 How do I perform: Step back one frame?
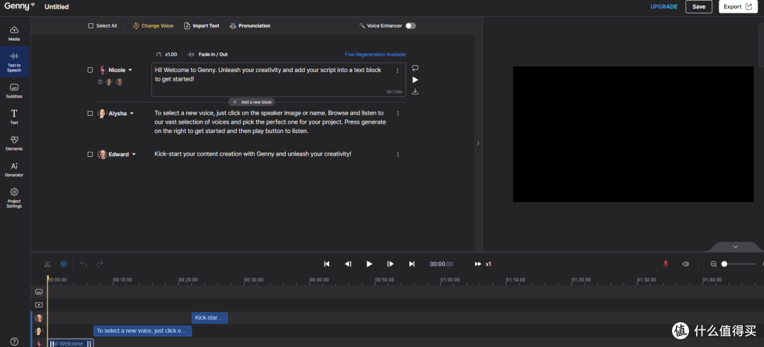(348, 264)
